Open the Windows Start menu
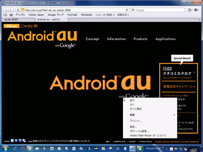 (x=5, y=149)
